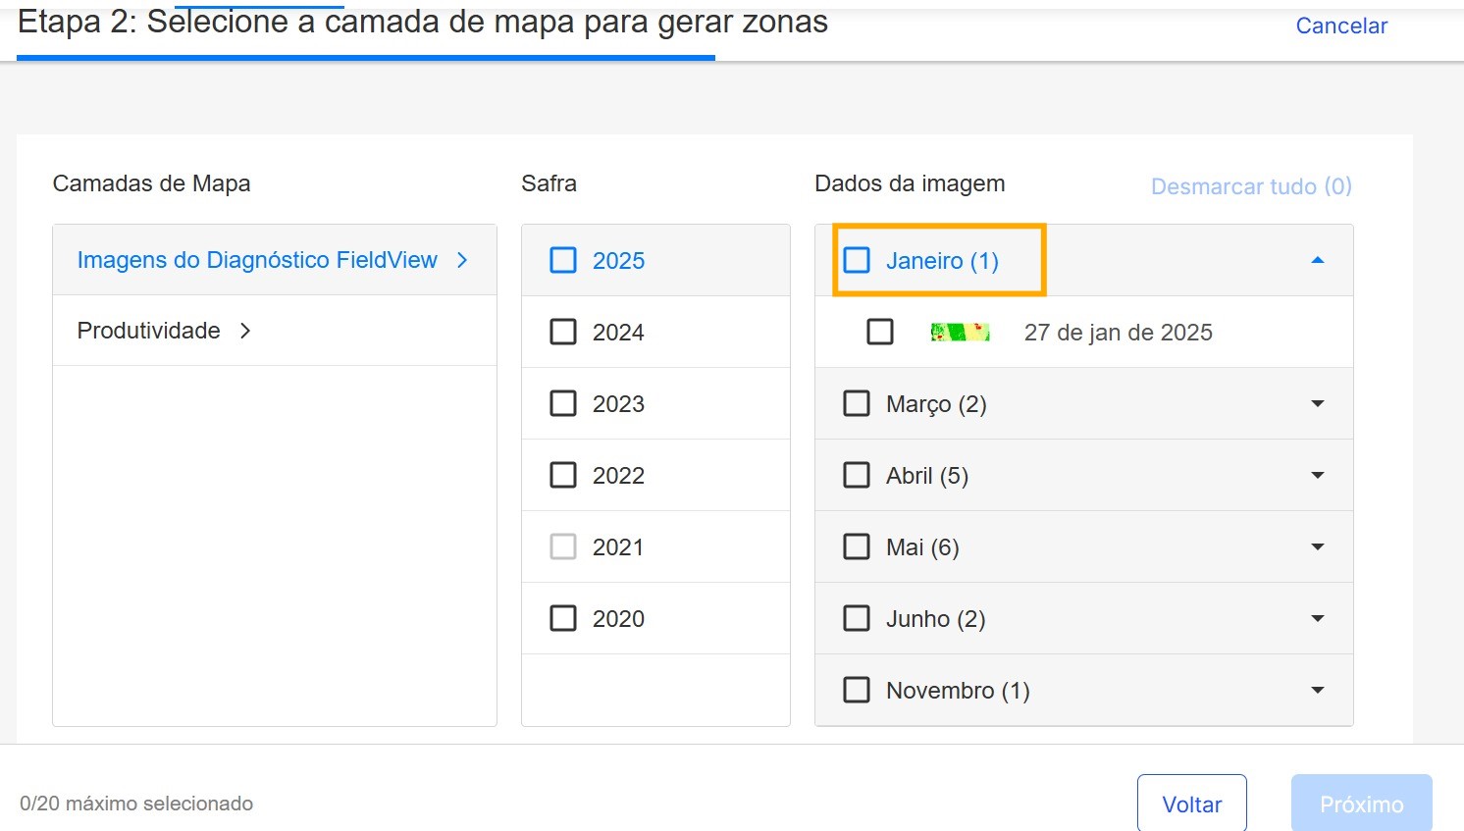Check the 2025 safra checkbox

pos(563,261)
